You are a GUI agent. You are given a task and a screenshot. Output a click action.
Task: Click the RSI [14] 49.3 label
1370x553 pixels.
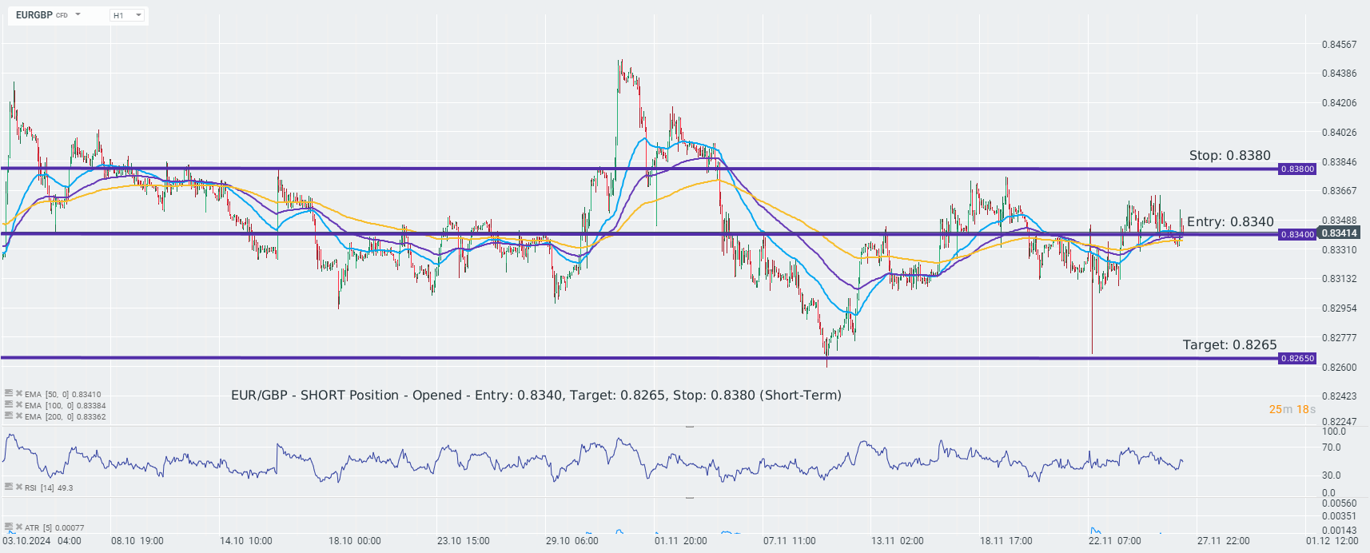pos(49,487)
